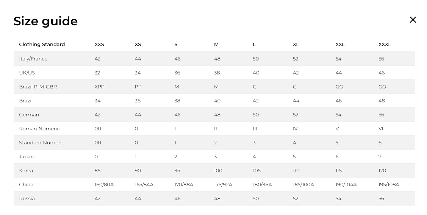Click the Size guide heading
427x215 pixels.
pyautogui.click(x=45, y=21)
